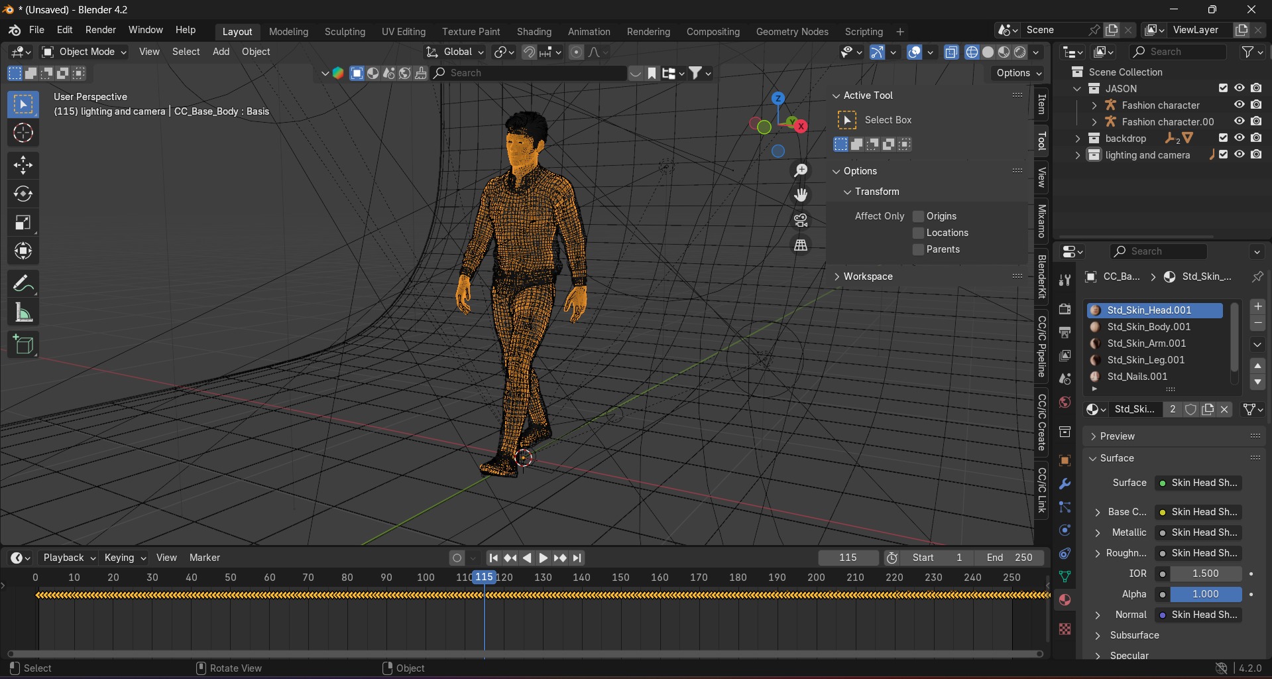
Task: Remove the selected material slot
Action: [x=1257, y=324]
